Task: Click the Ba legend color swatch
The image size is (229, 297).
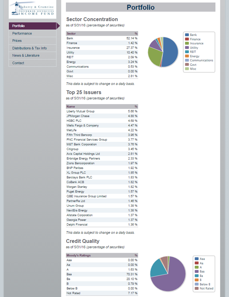Action: (196, 276)
